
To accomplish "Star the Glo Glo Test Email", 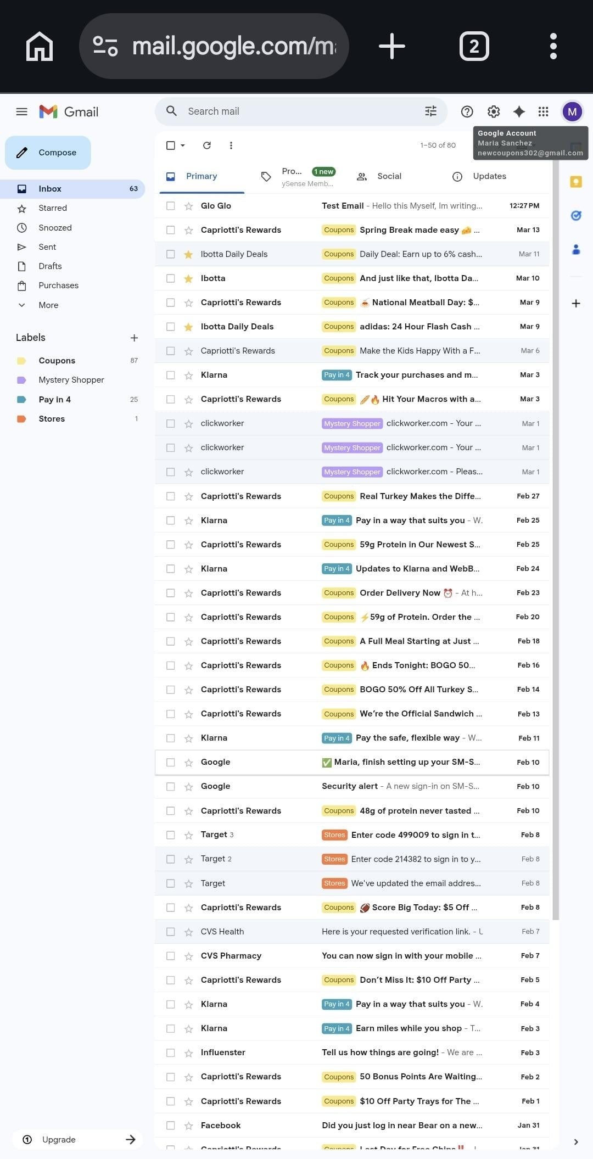I will click(x=188, y=206).
